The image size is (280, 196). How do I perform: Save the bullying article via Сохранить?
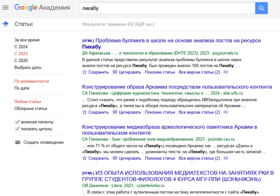point(98,72)
